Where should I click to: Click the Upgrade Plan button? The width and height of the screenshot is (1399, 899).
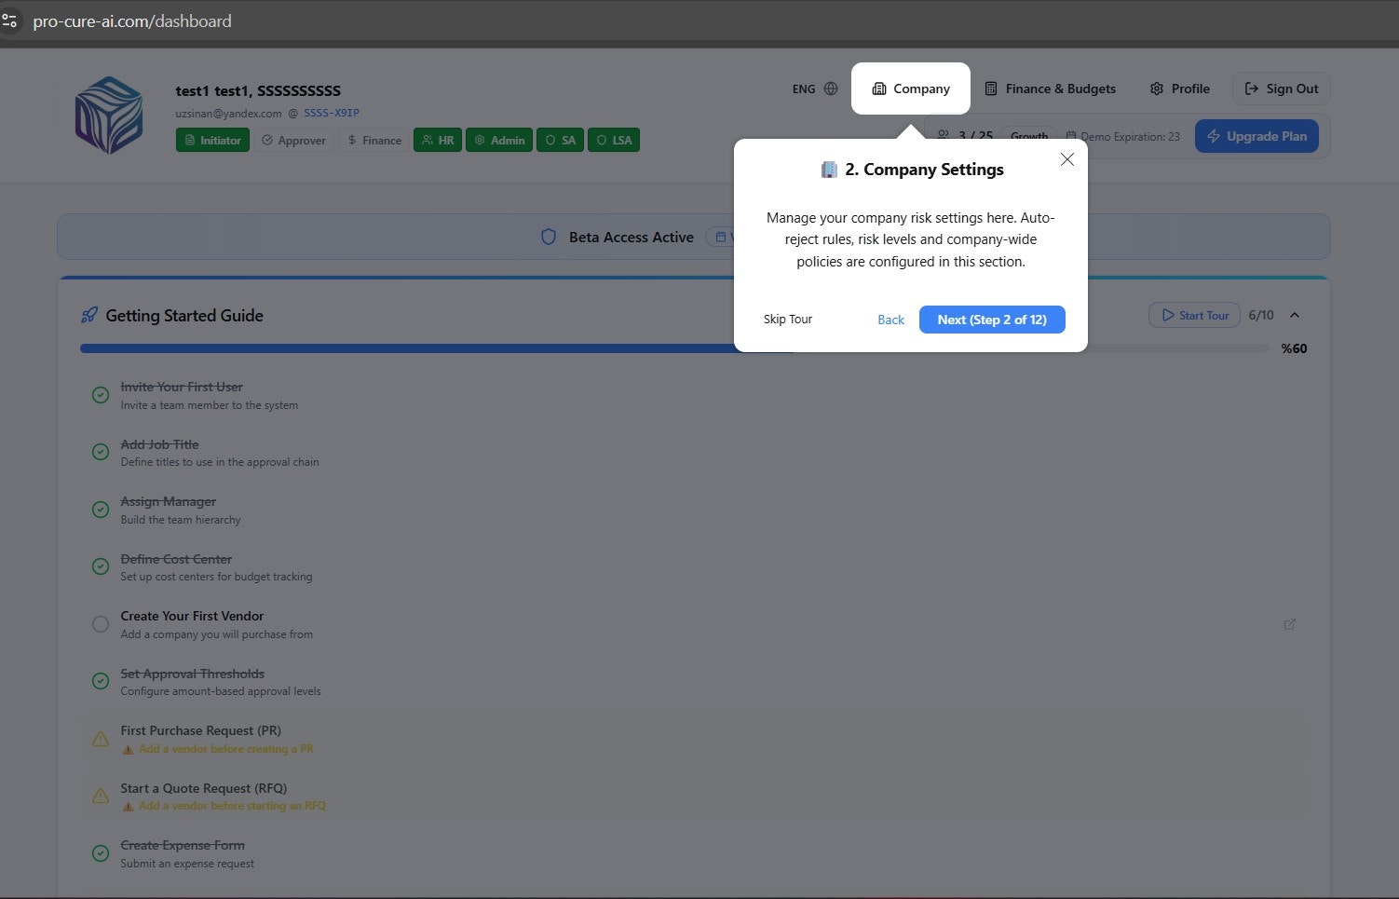[1256, 136]
